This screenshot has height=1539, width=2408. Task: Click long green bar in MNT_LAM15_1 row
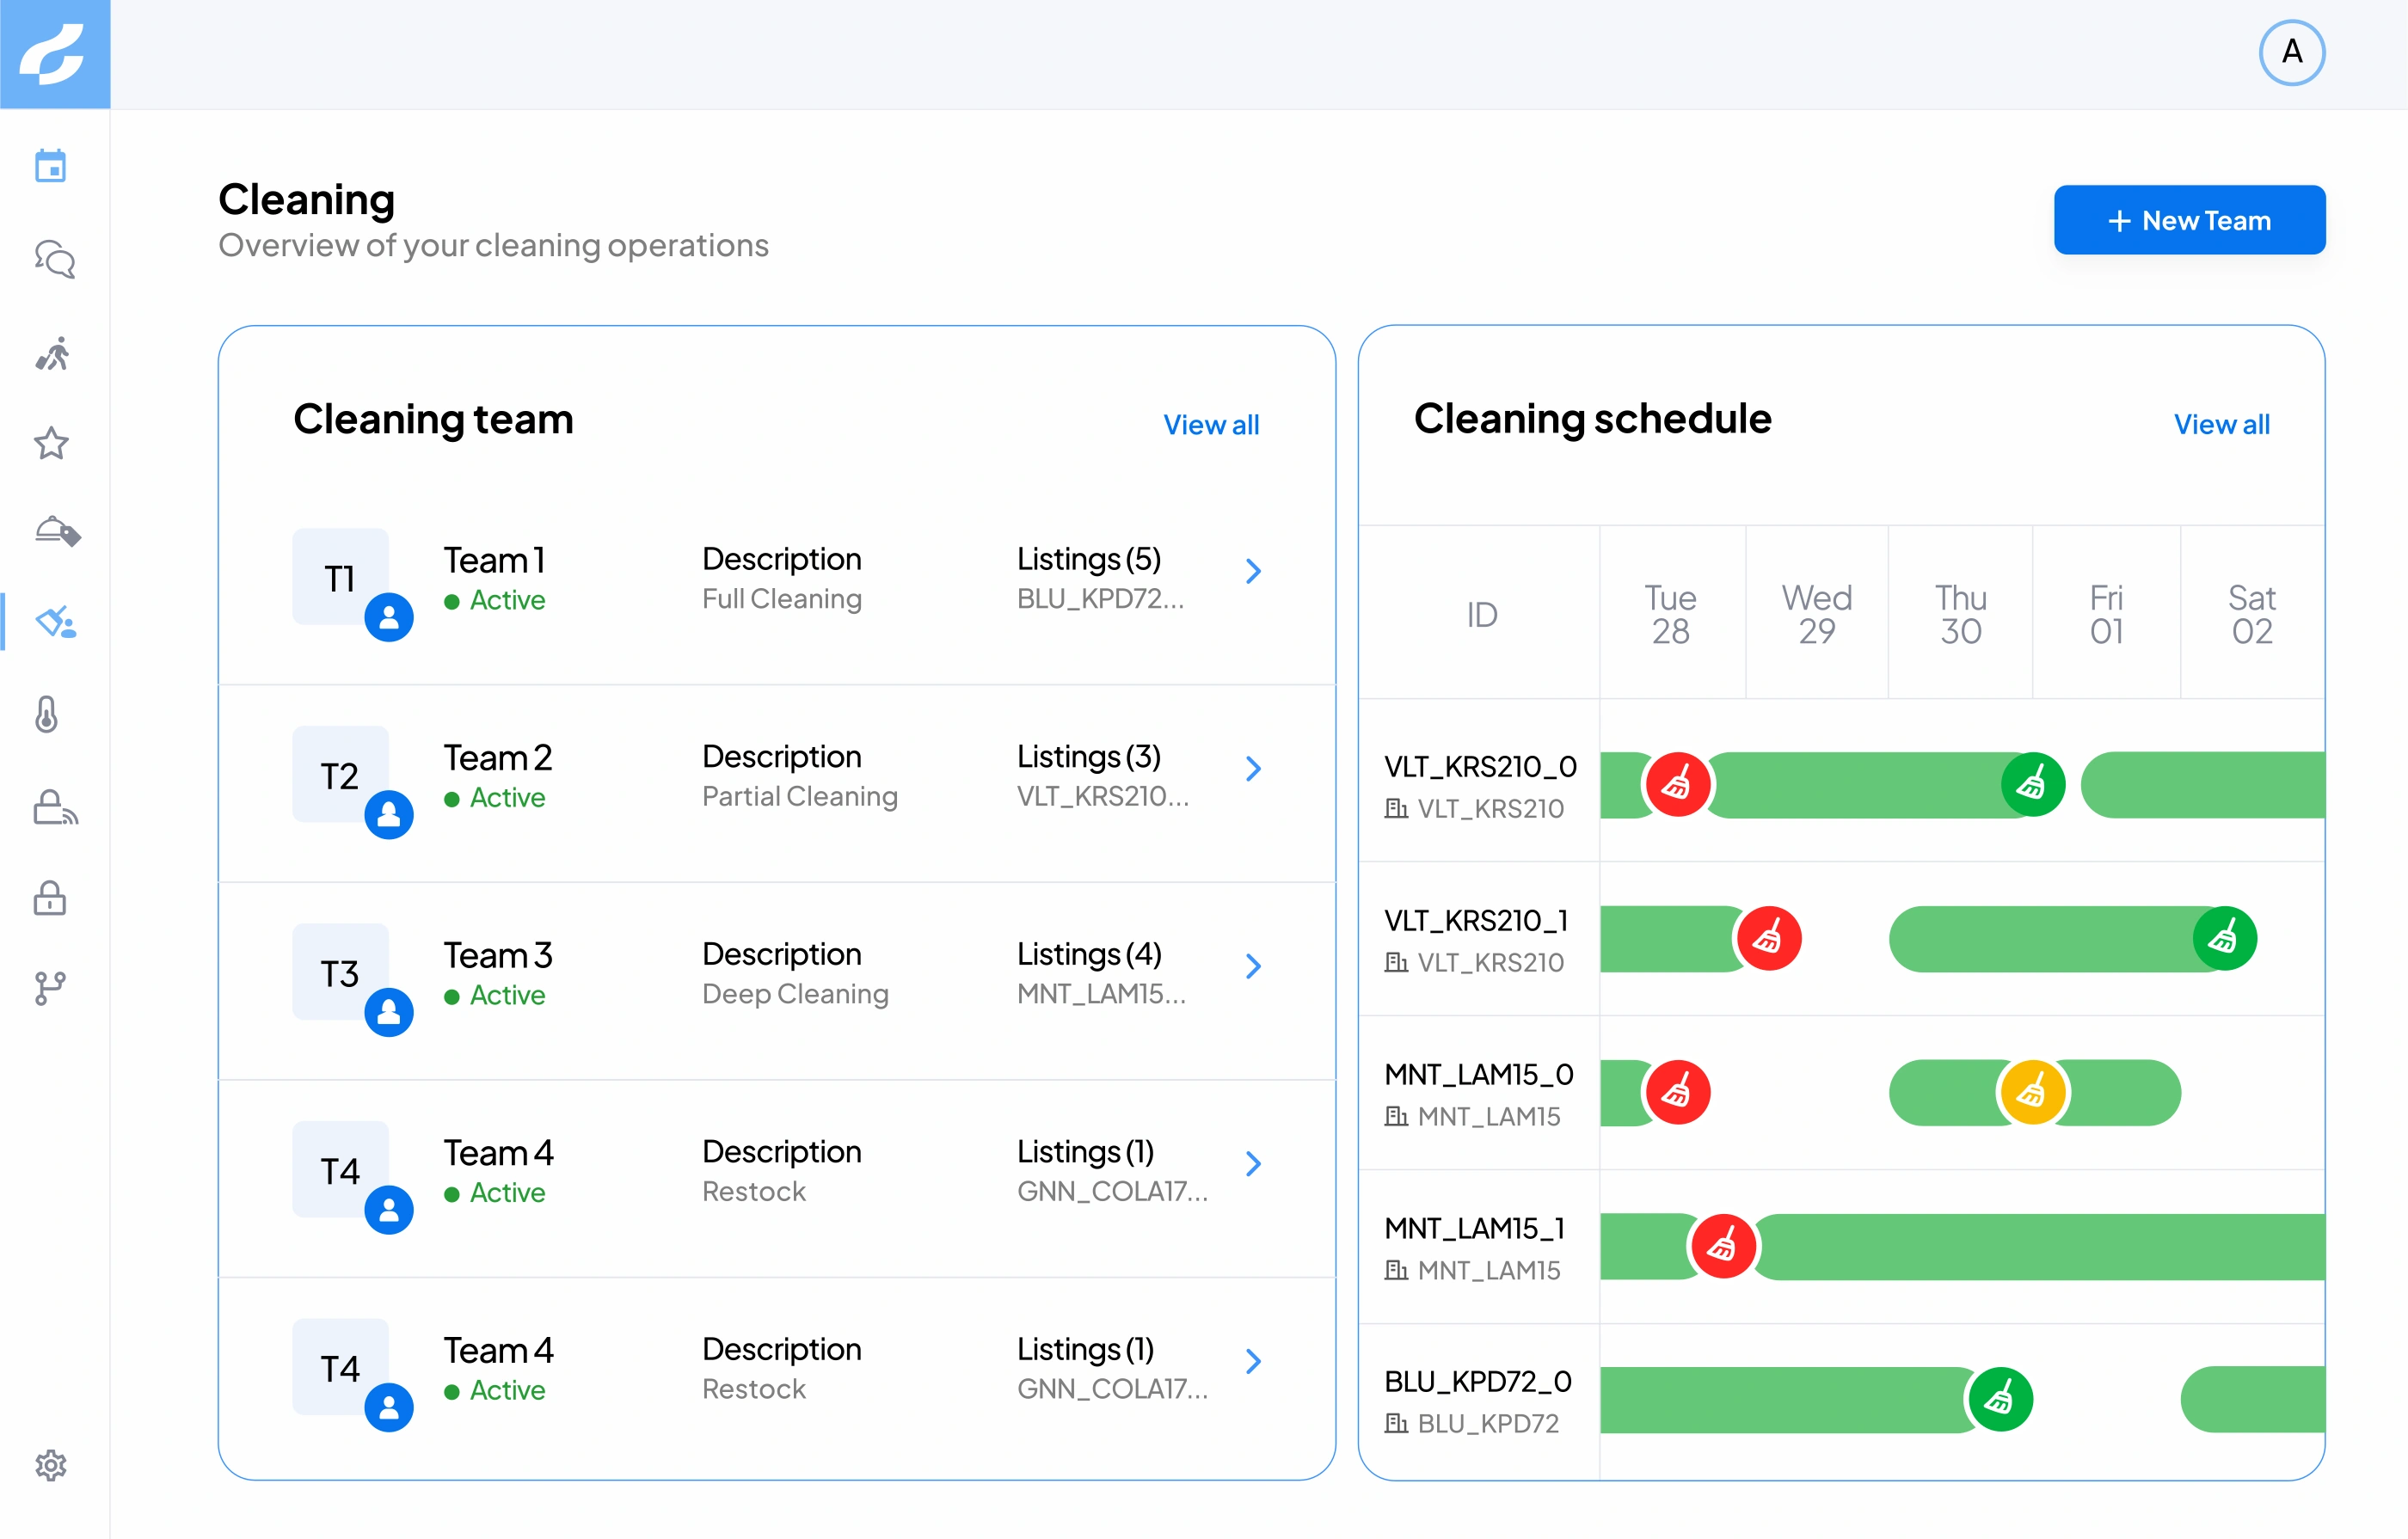2040,1247
